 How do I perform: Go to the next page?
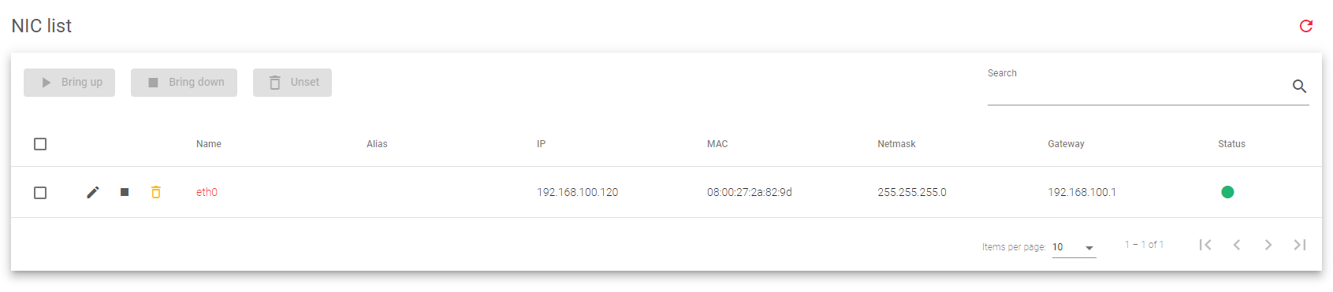[1268, 245]
